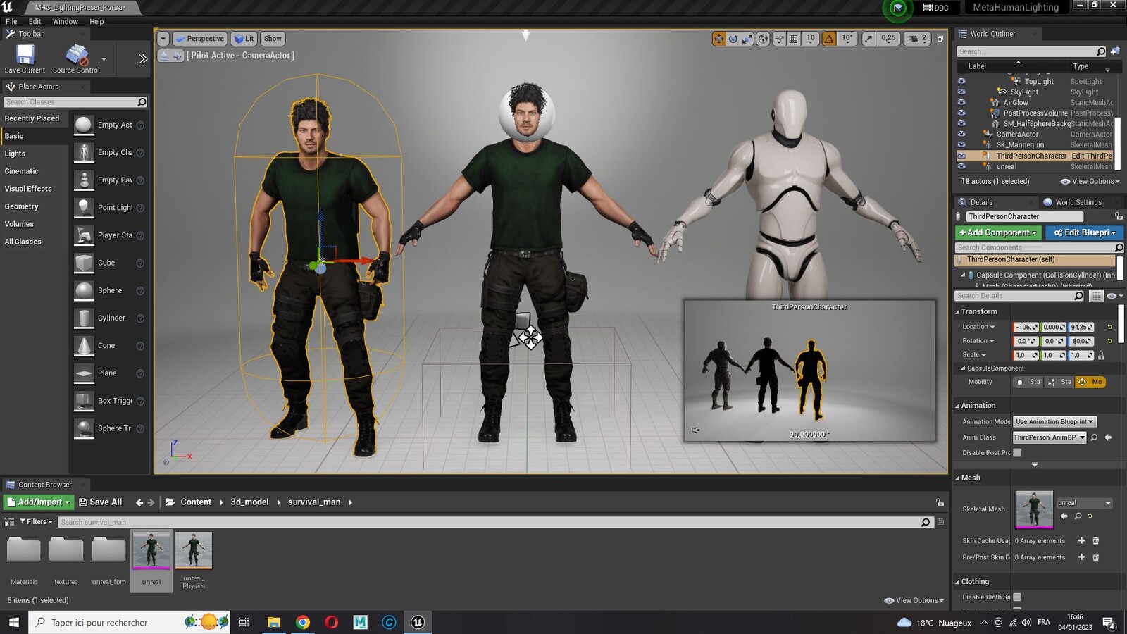Toggle rotation snapping triangle icon
This screenshot has height=634, width=1127.
point(829,39)
